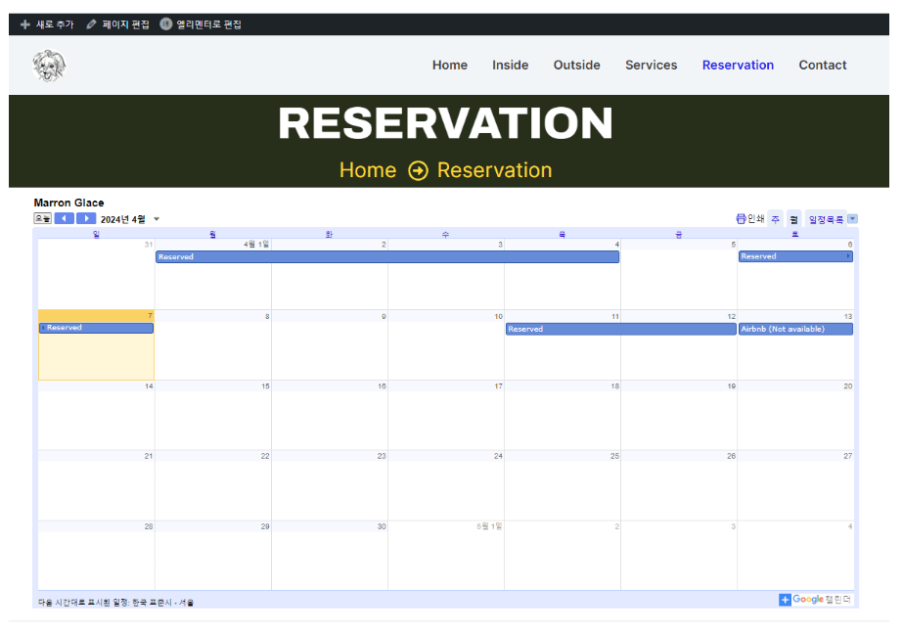Open the Contact menu item
Viewport: 903px width, 633px height.
point(822,66)
